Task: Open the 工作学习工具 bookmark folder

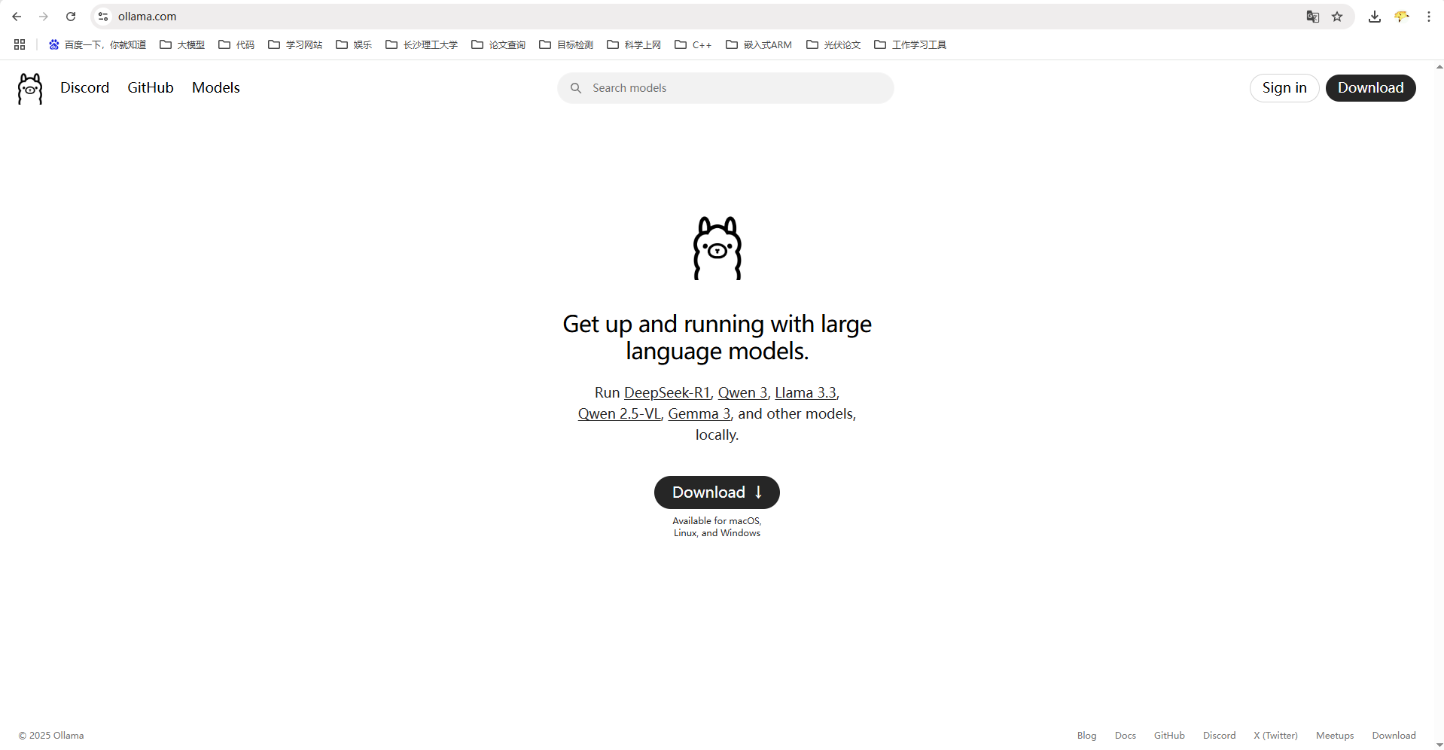Action: coord(910,44)
